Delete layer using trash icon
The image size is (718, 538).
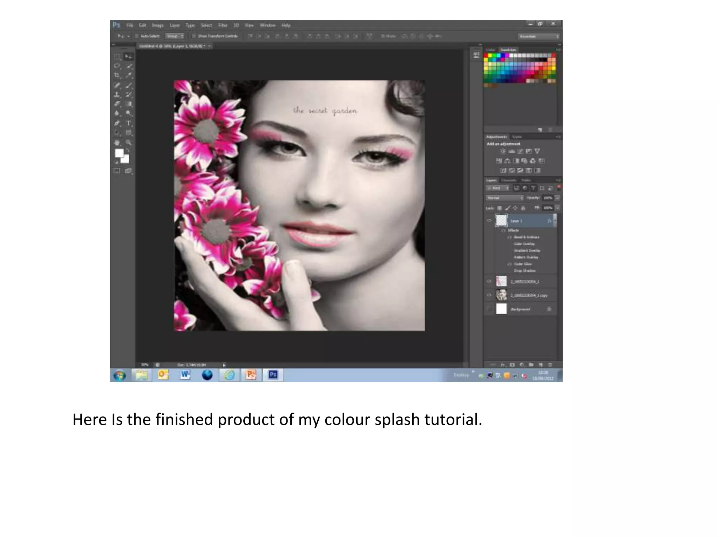(x=550, y=365)
